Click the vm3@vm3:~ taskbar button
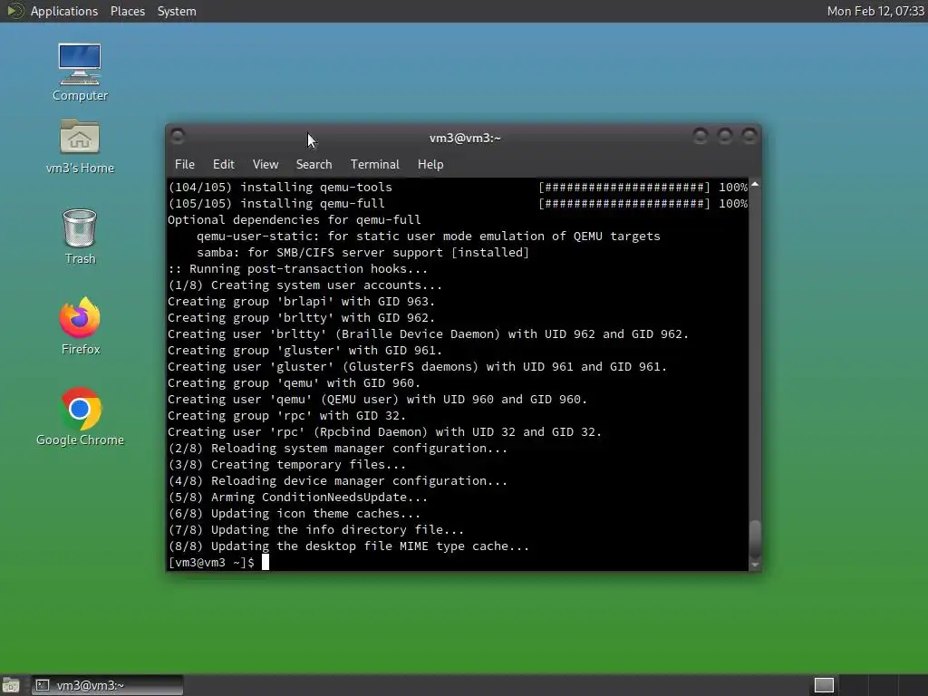Viewport: 928px width, 696px height. pos(107,685)
